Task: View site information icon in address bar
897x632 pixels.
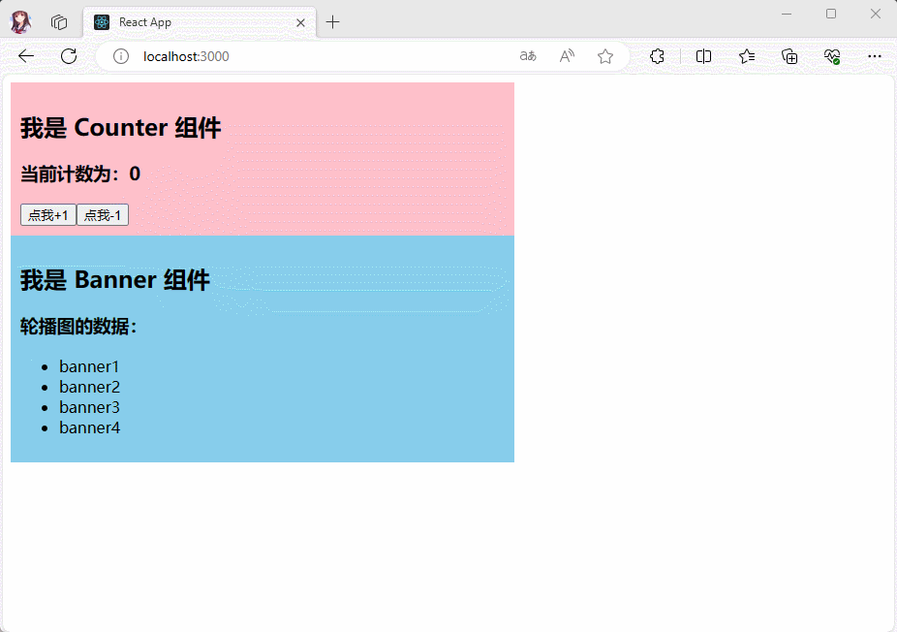Action: point(121,56)
